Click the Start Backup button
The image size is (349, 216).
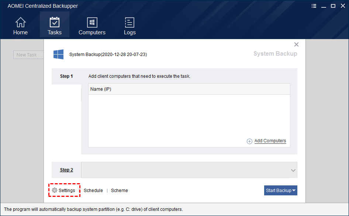coord(279,191)
